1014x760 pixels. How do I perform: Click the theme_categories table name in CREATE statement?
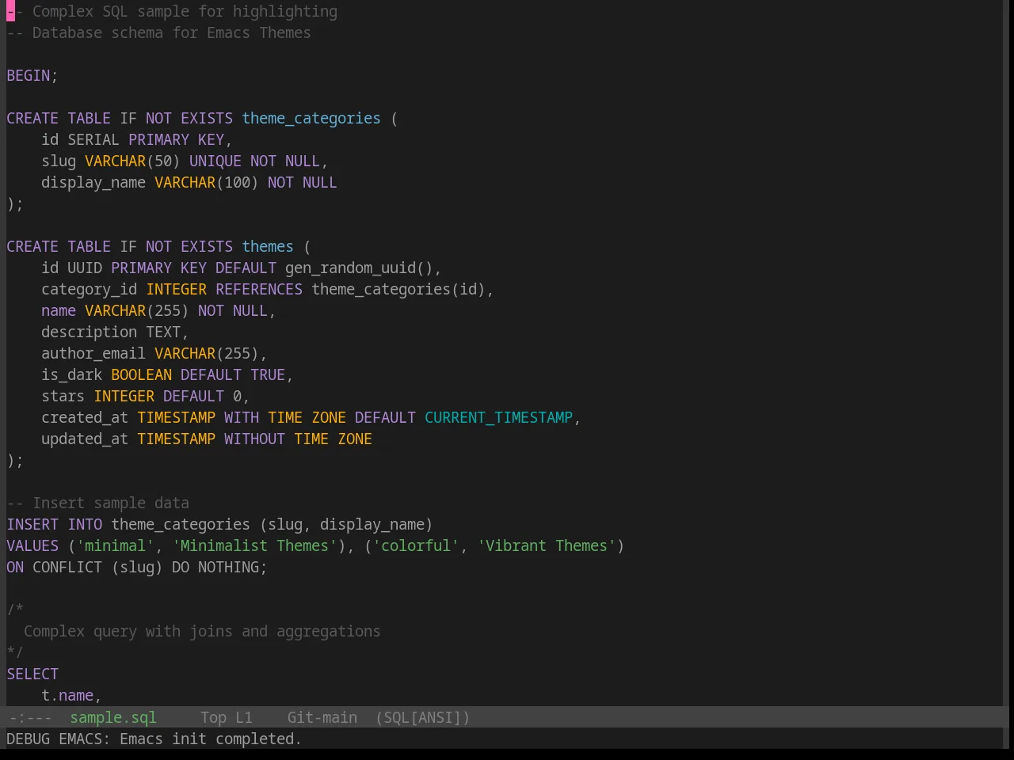311,118
